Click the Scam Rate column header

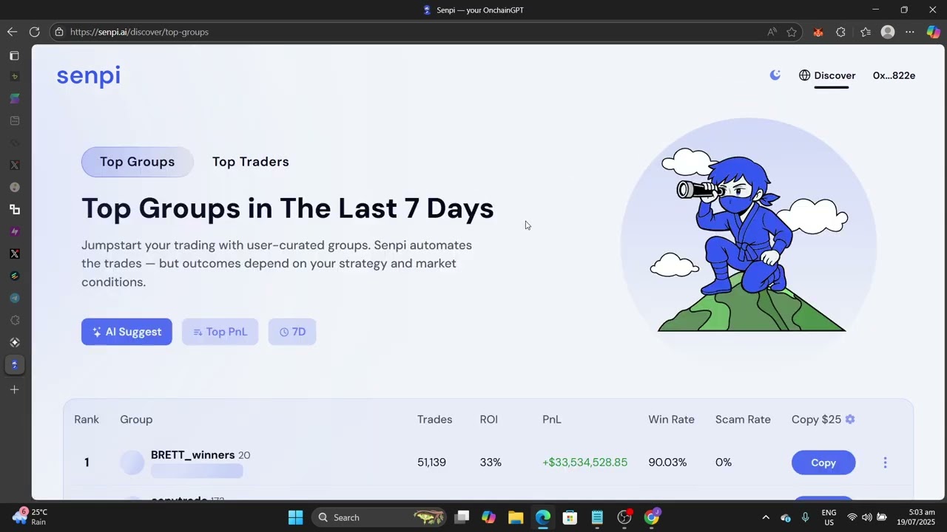point(743,419)
